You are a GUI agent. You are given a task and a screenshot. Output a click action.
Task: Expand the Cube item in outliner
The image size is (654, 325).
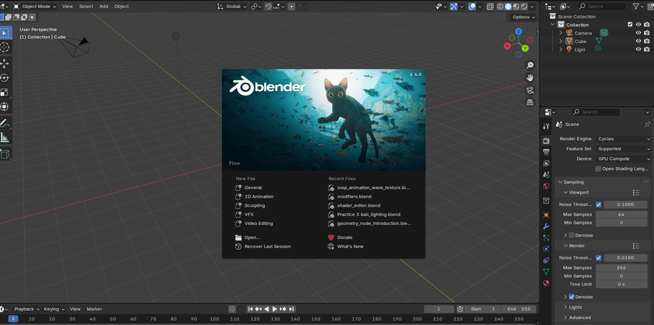pos(561,41)
